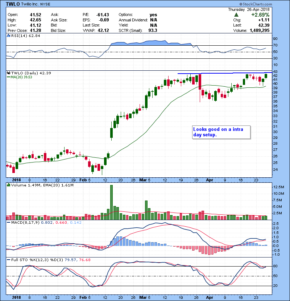The height and width of the screenshot is (301, 290).
Task: Click the MACD histogram value 0.142
Action: click(x=76, y=223)
